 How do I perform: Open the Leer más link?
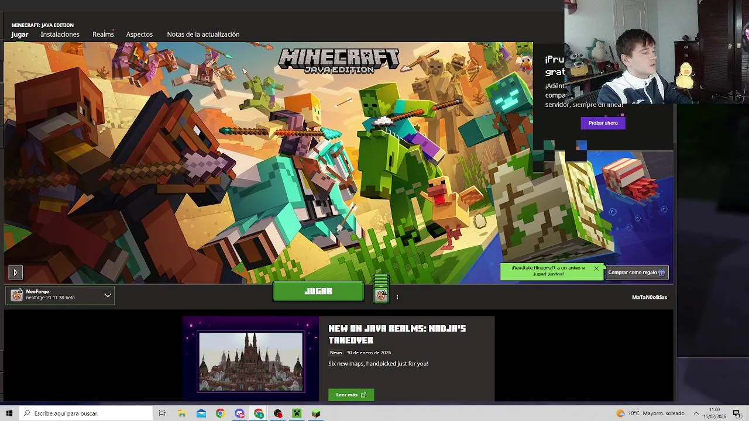click(x=351, y=395)
